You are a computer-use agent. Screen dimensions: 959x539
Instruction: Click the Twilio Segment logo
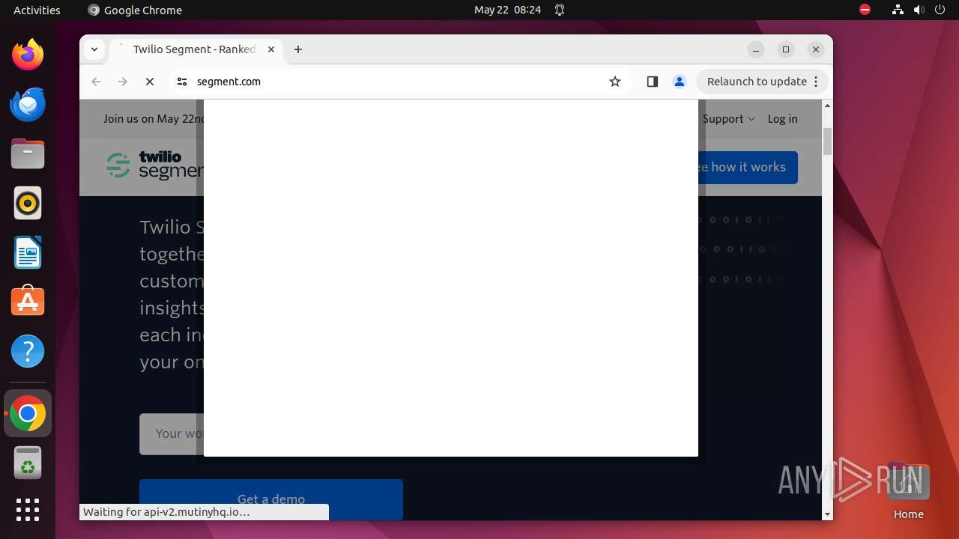[x=154, y=165]
